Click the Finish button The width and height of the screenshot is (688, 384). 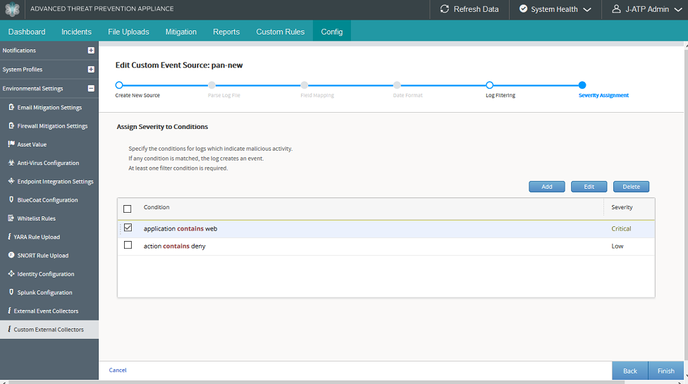coord(665,371)
